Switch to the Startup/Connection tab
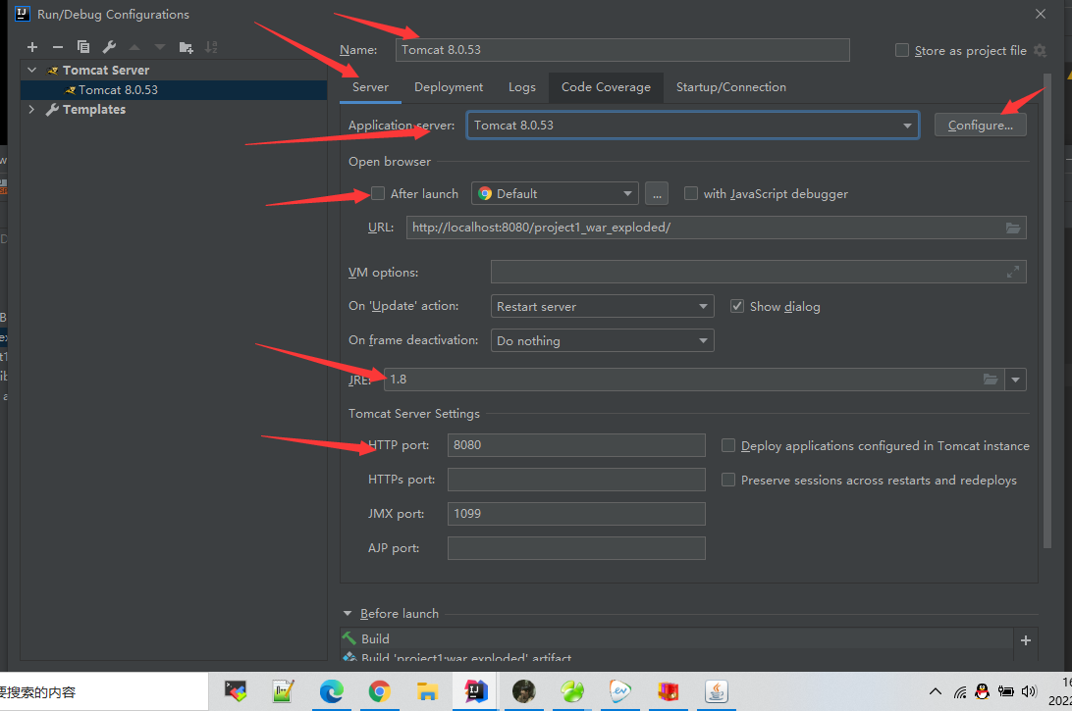The width and height of the screenshot is (1072, 711). click(730, 87)
